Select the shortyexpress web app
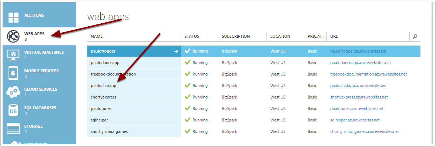This screenshot has height=147, width=436. pyautogui.click(x=103, y=97)
